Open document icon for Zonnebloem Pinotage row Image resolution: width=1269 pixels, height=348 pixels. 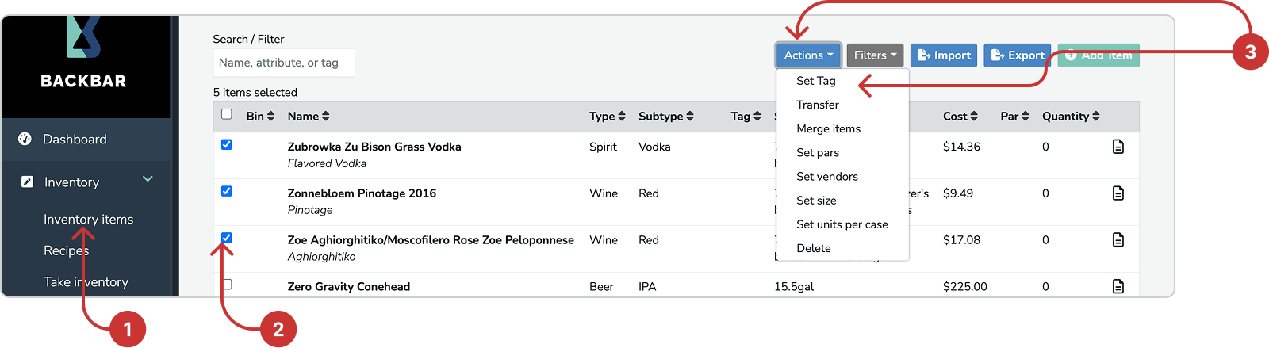[1118, 193]
